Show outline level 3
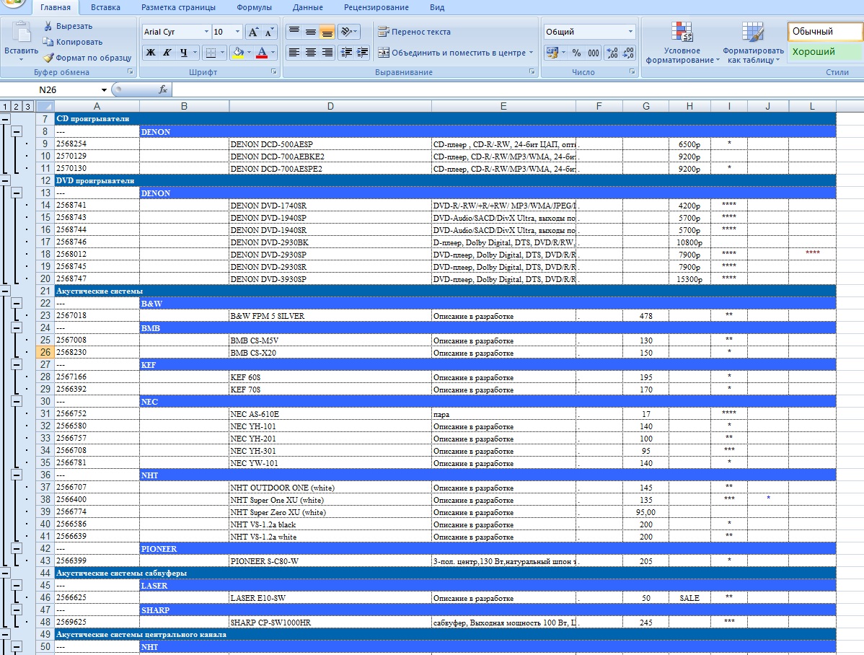The width and height of the screenshot is (864, 655). click(27, 107)
